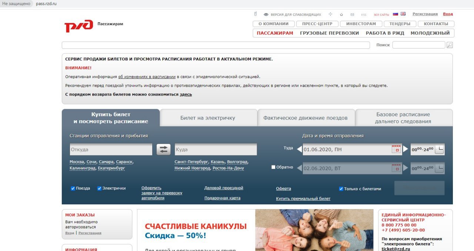Switch language with the British flag

click(x=403, y=14)
